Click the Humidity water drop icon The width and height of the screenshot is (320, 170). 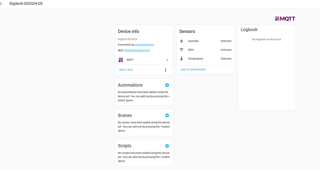(x=181, y=41)
